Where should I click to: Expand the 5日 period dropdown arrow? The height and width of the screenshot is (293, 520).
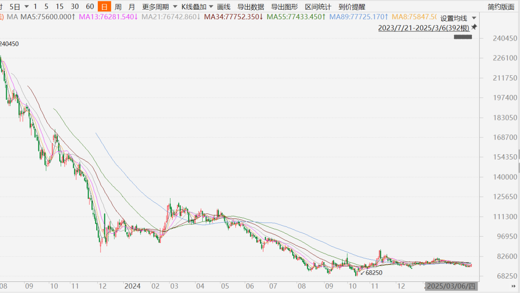(x=26, y=7)
